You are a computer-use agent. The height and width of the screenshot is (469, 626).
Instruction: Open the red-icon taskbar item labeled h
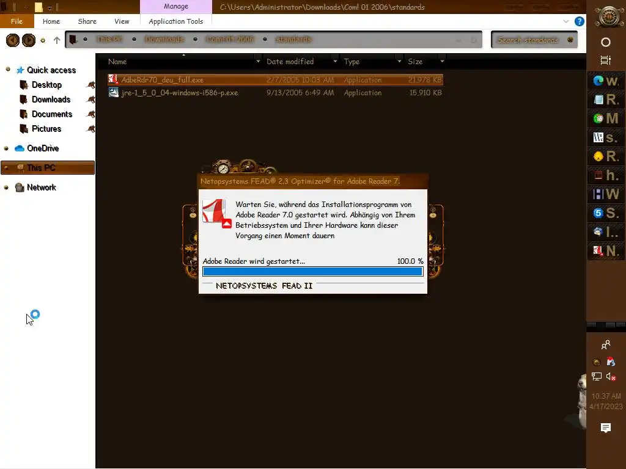[606, 175]
